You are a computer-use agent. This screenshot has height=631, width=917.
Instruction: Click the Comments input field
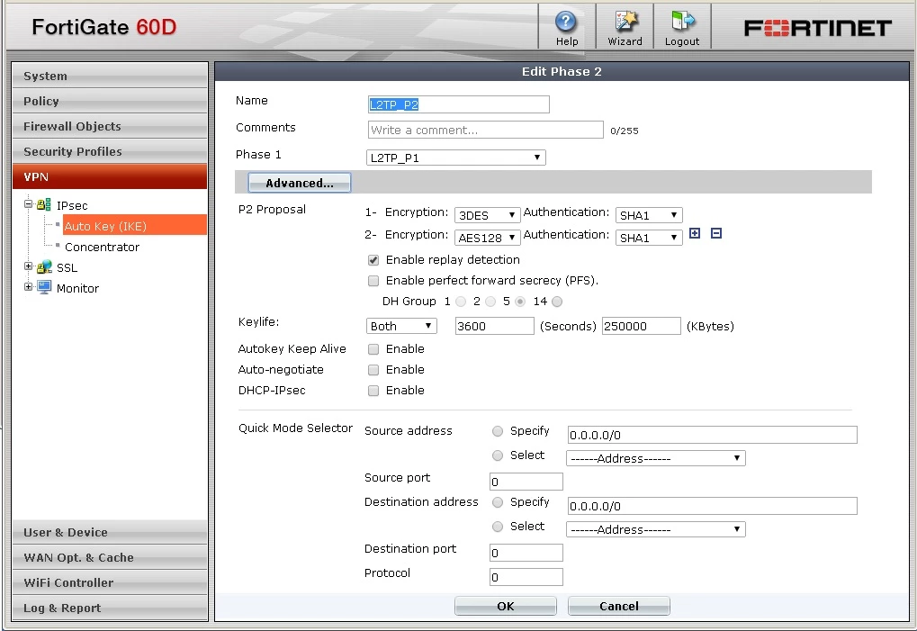[485, 130]
